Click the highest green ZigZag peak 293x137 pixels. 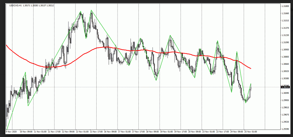91,10
